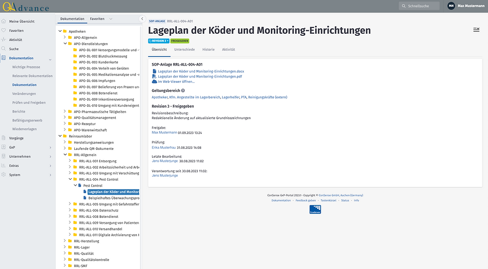Click the Reinigungskräfte (extern) scope link

tap(268, 97)
